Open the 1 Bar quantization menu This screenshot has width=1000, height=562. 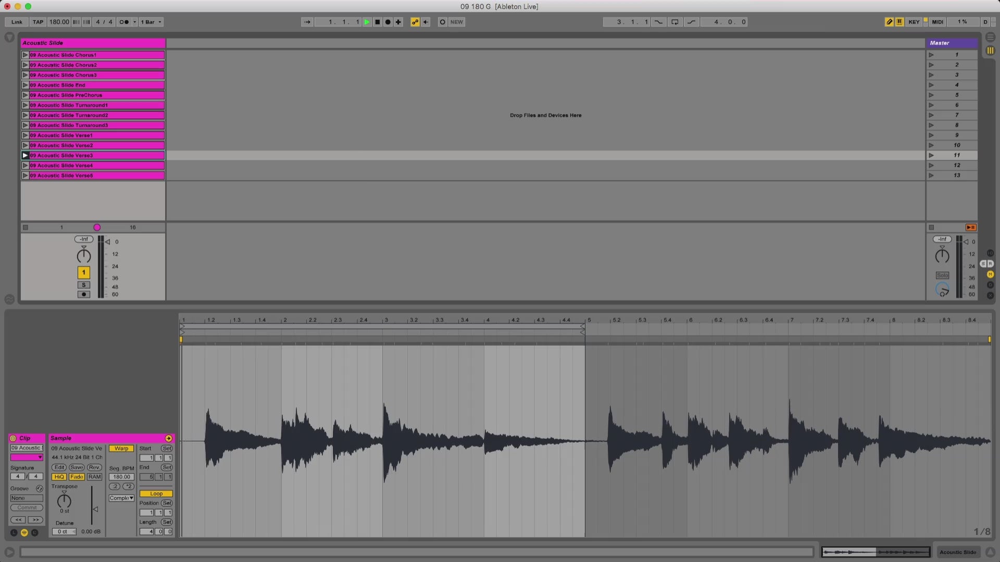click(151, 22)
